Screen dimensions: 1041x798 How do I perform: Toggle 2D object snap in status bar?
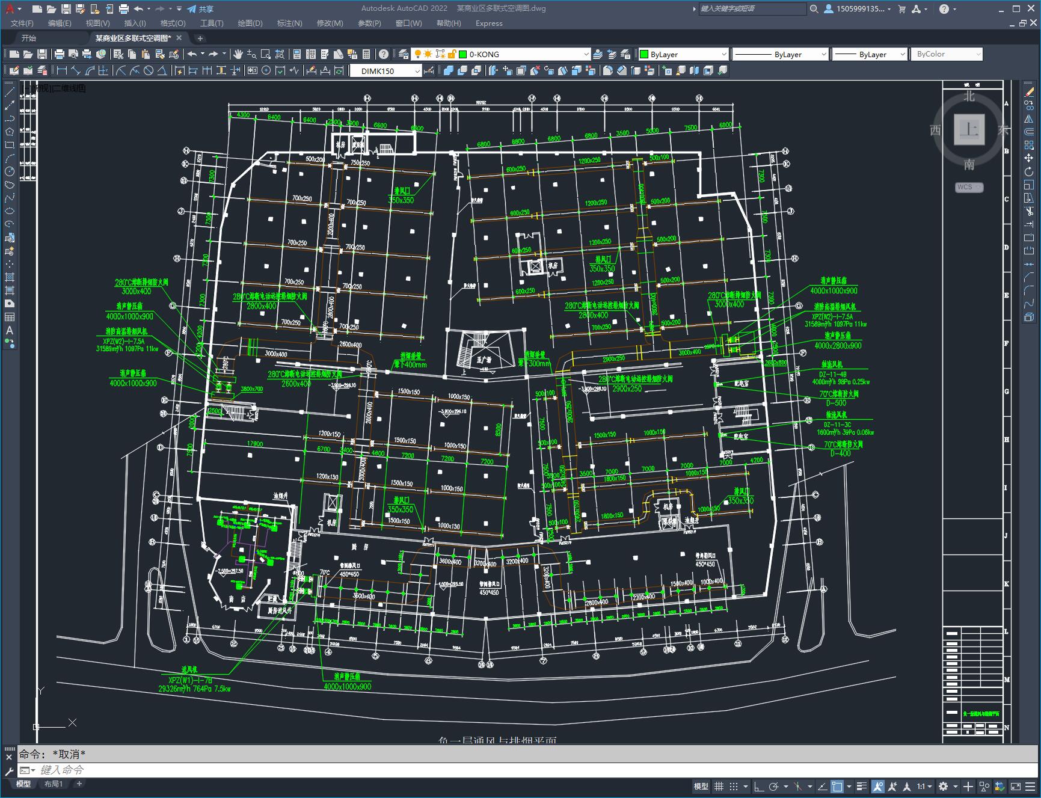pyautogui.click(x=837, y=786)
